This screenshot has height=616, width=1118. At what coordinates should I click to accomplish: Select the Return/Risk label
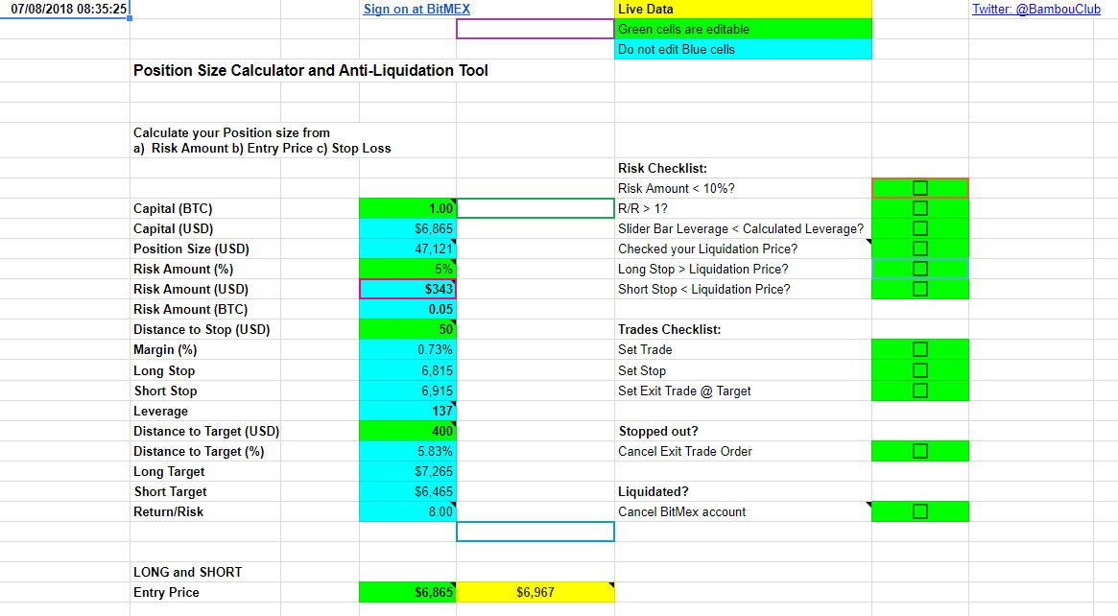(x=168, y=512)
